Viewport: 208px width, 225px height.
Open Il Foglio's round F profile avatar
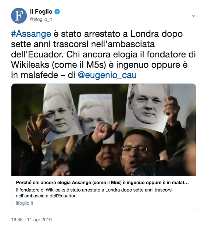point(19,15)
